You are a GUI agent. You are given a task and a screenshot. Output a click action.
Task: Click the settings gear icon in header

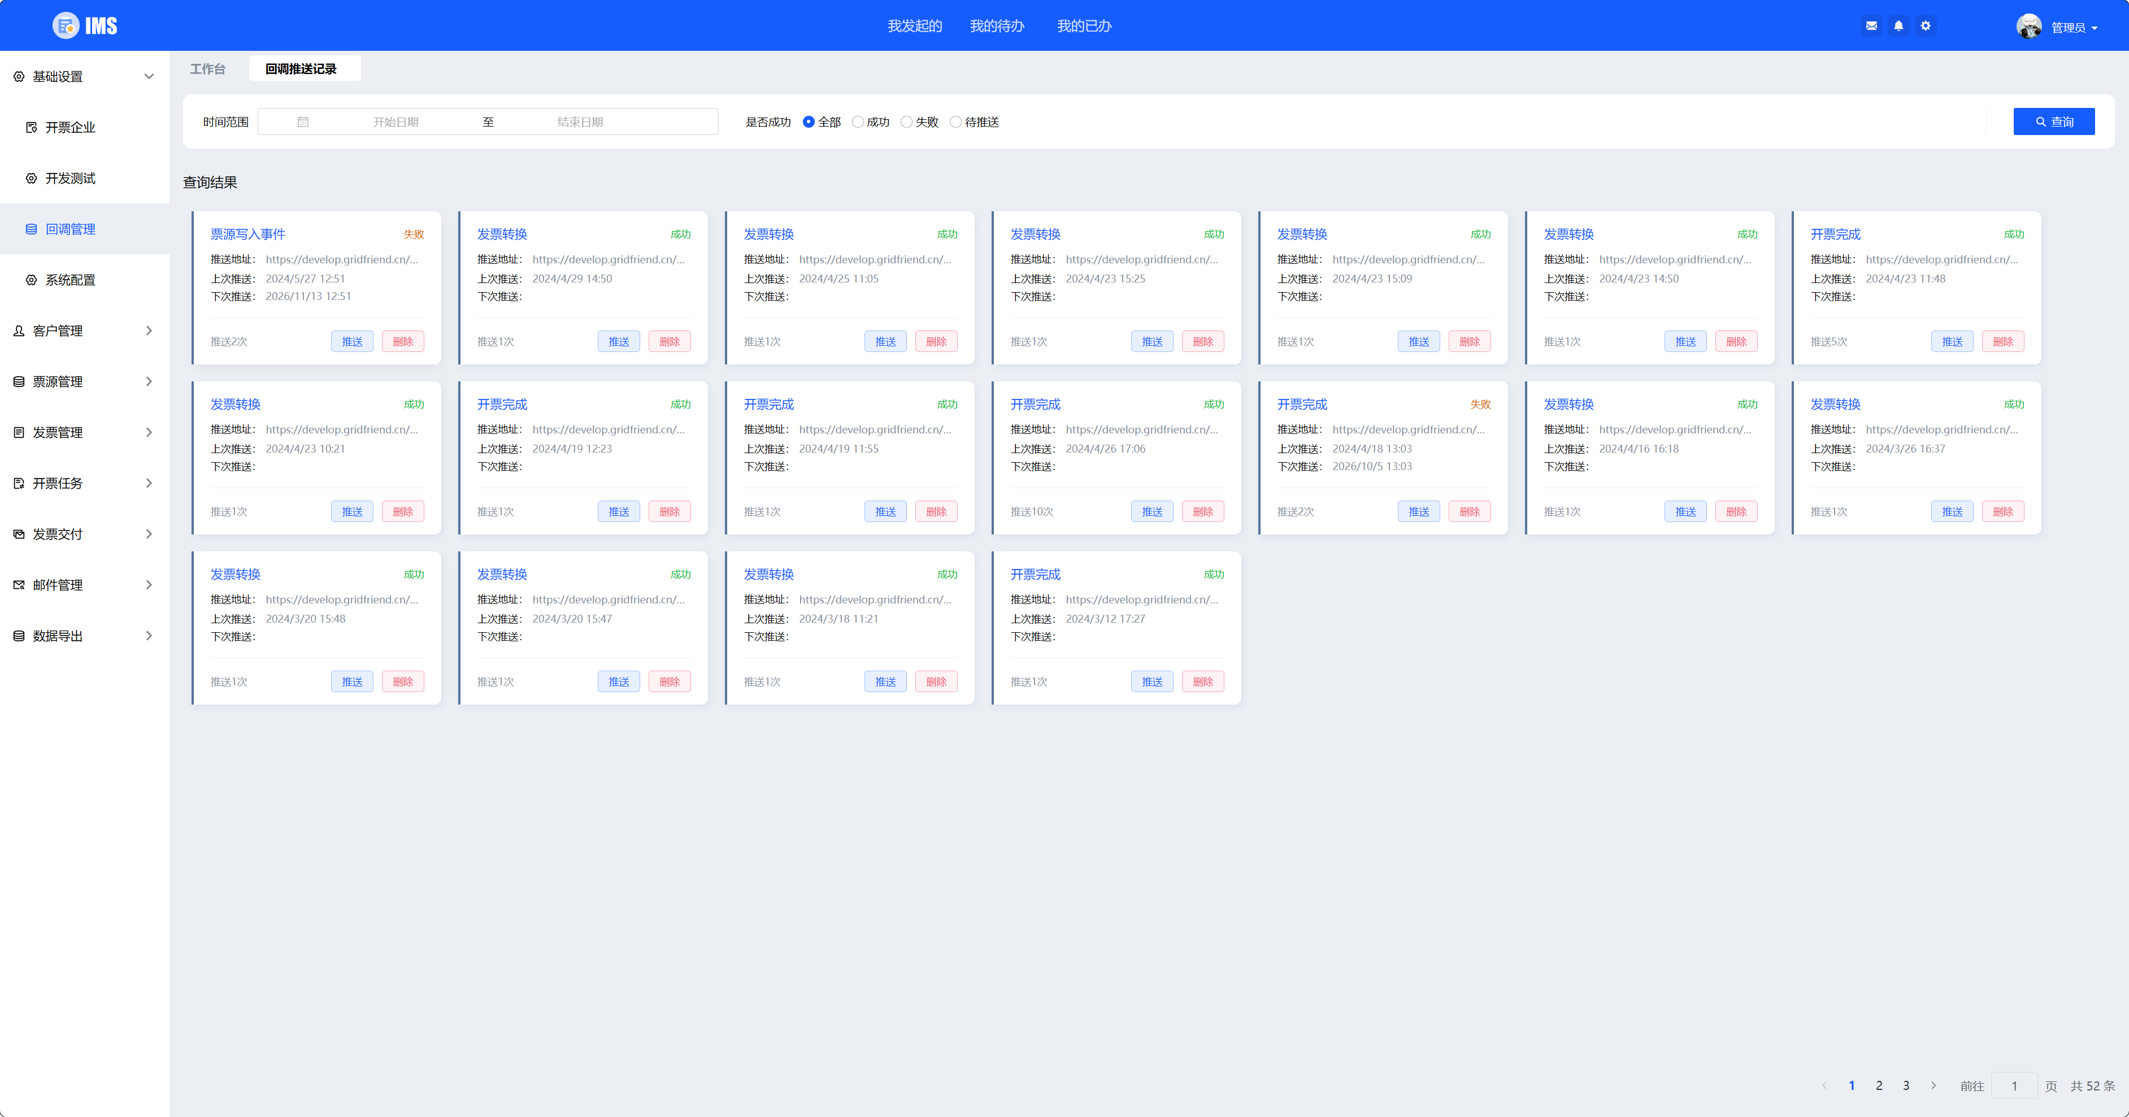1926,25
